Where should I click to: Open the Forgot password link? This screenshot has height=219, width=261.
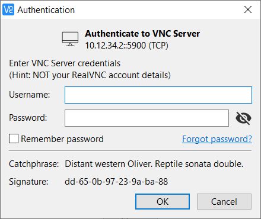(x=217, y=139)
